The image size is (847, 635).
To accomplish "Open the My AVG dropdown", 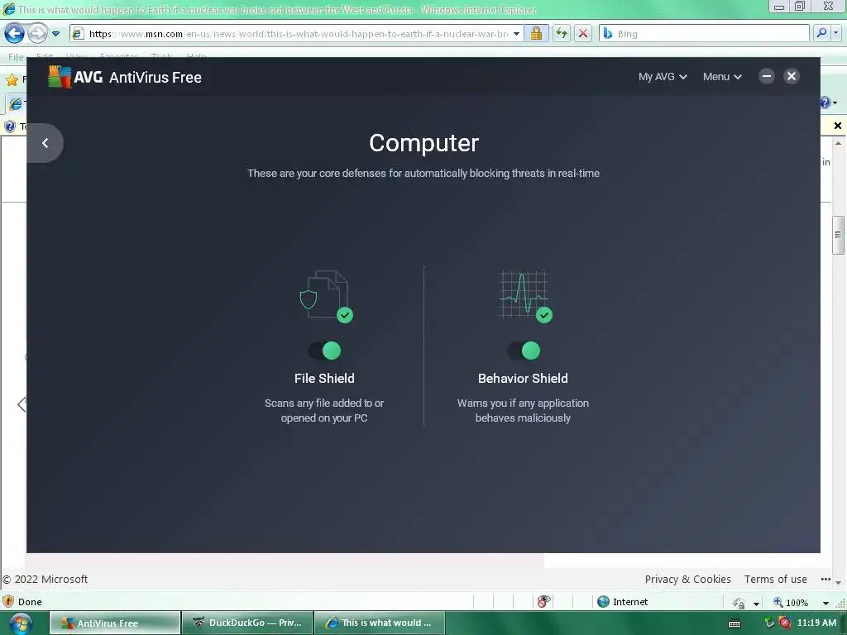I will tap(663, 77).
